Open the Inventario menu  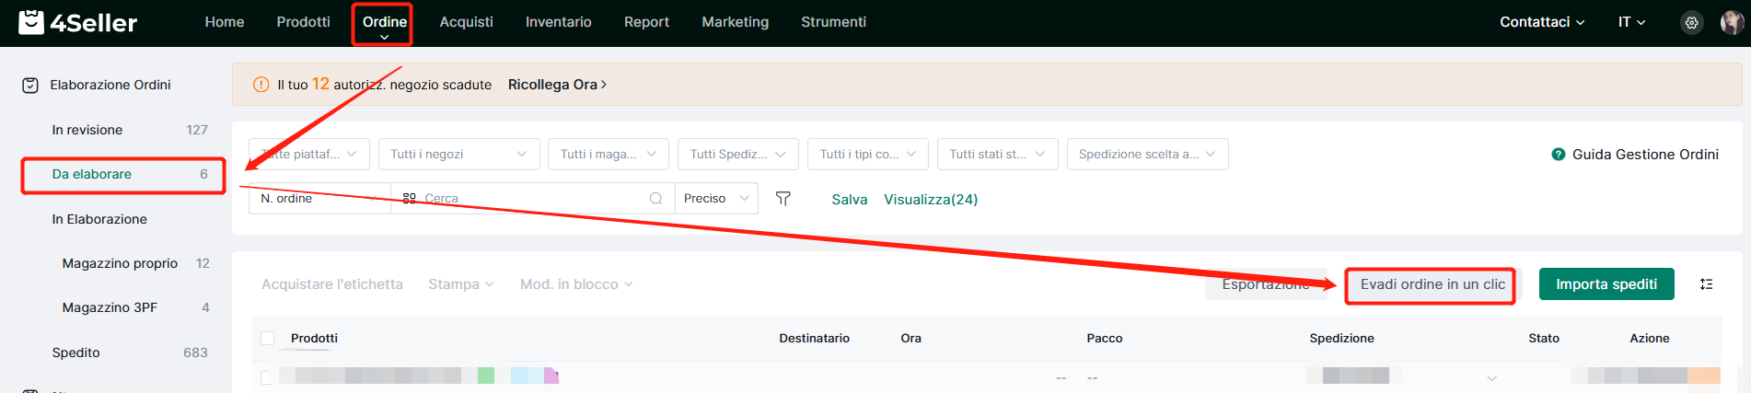[558, 22]
